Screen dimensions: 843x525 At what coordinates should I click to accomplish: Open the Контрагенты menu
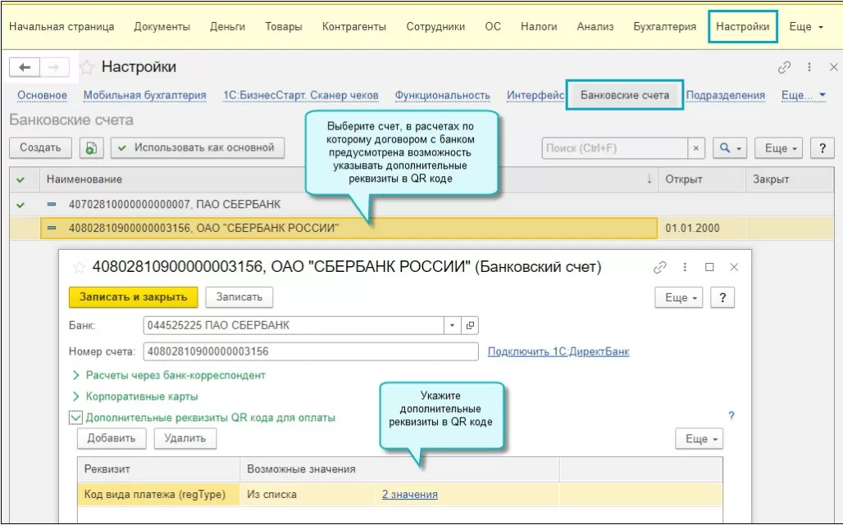pos(353,26)
